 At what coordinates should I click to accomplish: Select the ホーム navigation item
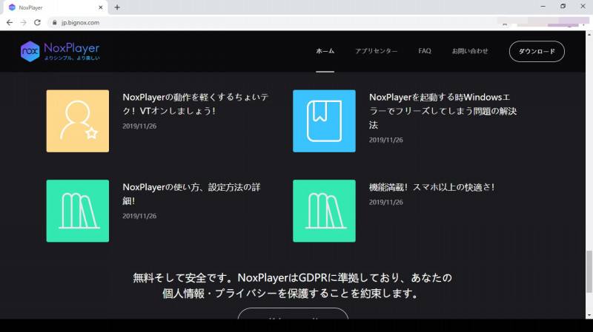click(325, 51)
